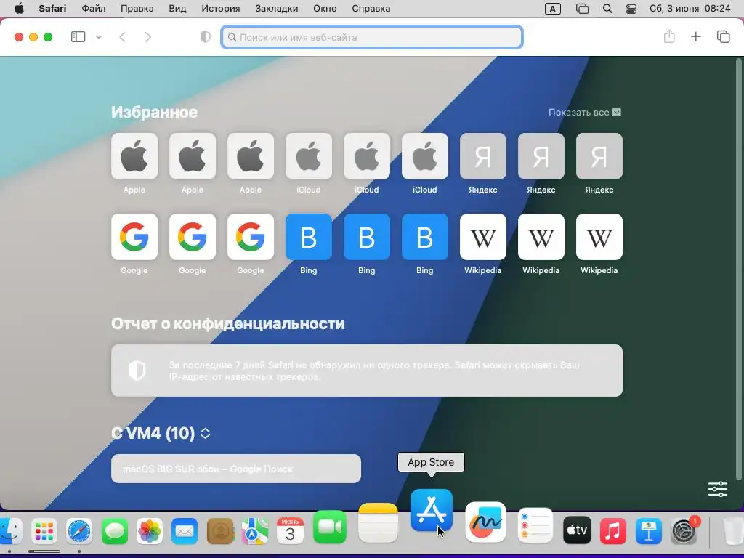The width and height of the screenshot is (744, 558).
Task: Open the Safari menu
Action: pos(52,9)
